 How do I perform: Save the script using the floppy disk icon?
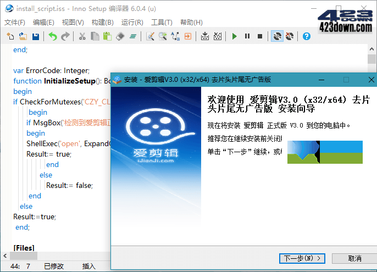coord(36,36)
